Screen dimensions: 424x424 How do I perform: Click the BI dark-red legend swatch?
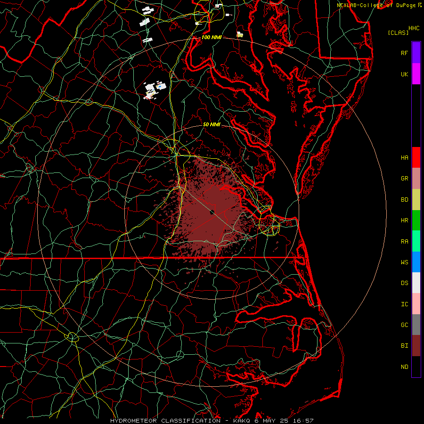pos(416,346)
